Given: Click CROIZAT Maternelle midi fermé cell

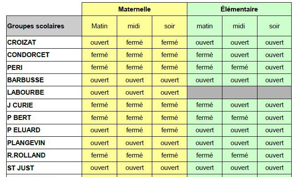Looking at the screenshot, I should (x=135, y=42).
